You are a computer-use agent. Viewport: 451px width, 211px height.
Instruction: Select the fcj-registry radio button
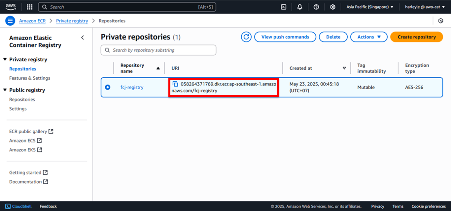point(107,87)
